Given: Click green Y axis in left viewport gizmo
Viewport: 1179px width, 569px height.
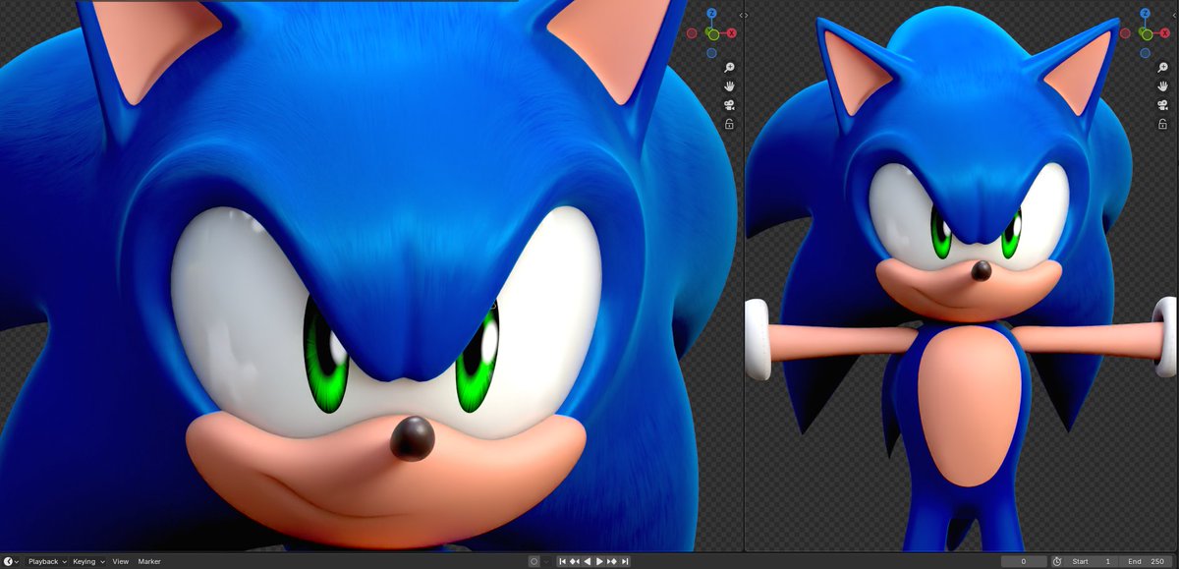Looking at the screenshot, I should point(713,34).
